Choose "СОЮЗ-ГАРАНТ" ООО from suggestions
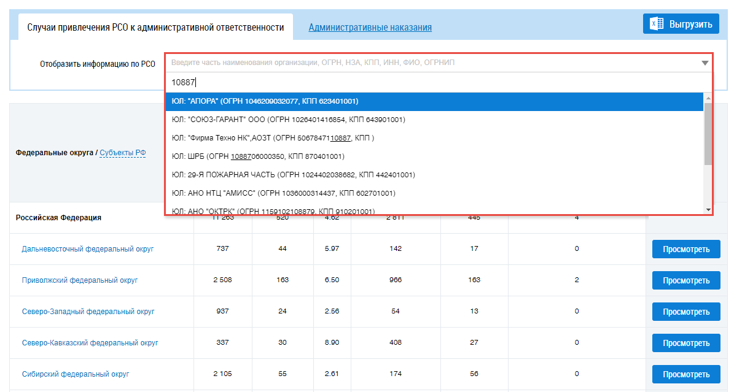This screenshot has height=392, width=734. pyautogui.click(x=288, y=120)
